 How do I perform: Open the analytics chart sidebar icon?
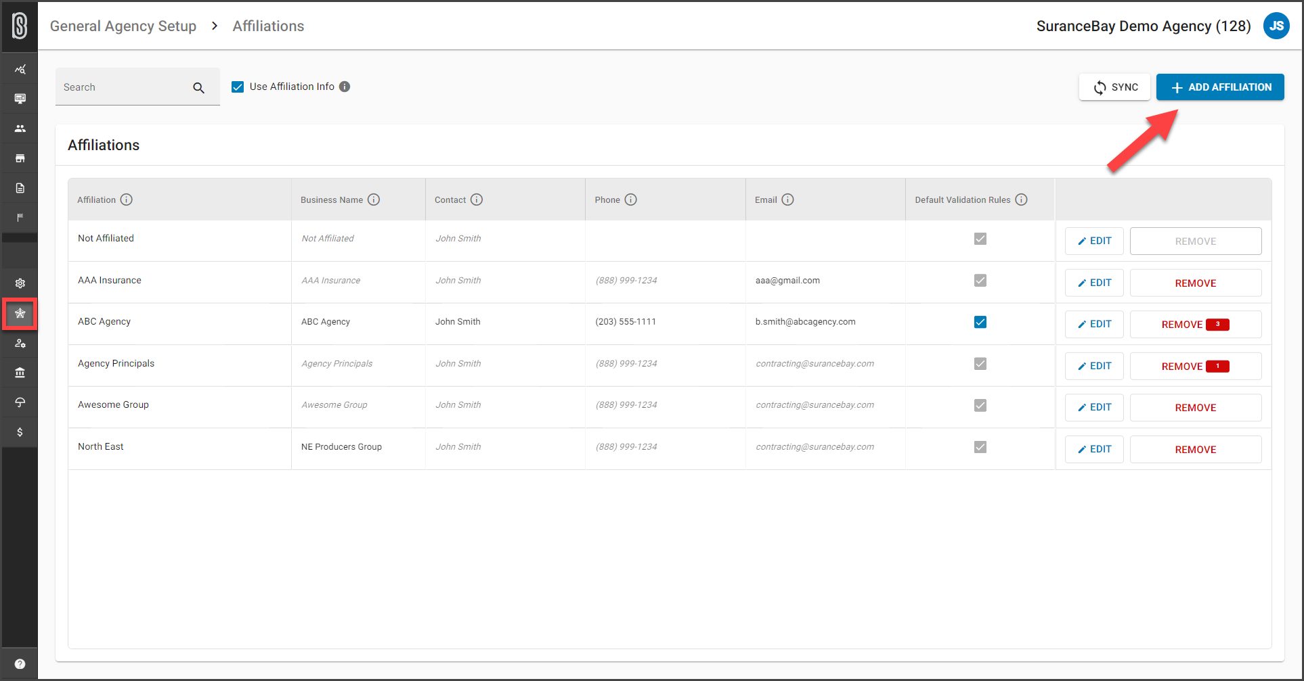pyautogui.click(x=20, y=69)
